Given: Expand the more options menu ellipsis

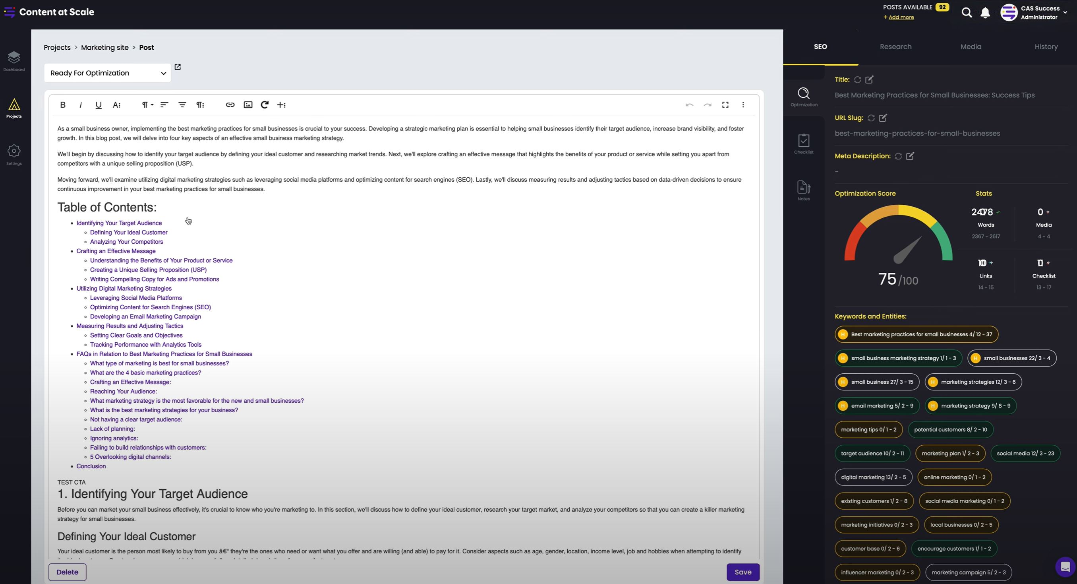Looking at the screenshot, I should click(743, 105).
